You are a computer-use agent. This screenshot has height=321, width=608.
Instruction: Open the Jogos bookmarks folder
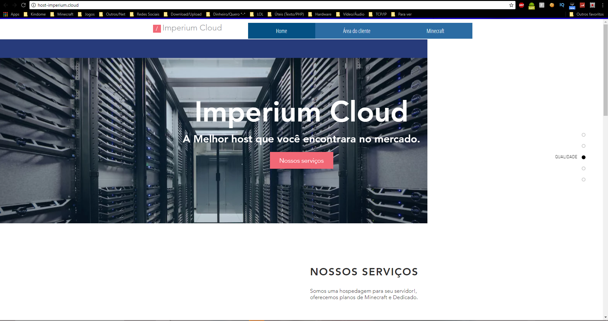(86, 14)
